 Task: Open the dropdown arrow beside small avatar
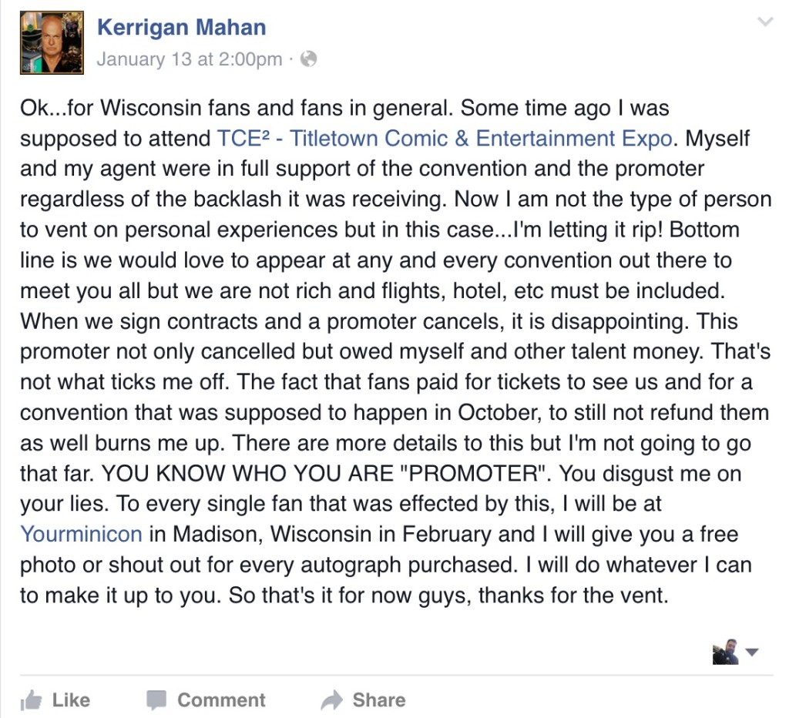pos(752,652)
